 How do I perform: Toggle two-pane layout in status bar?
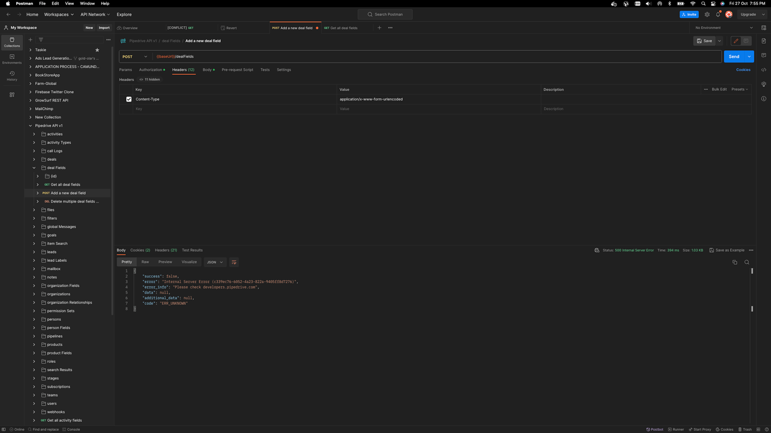(x=758, y=430)
